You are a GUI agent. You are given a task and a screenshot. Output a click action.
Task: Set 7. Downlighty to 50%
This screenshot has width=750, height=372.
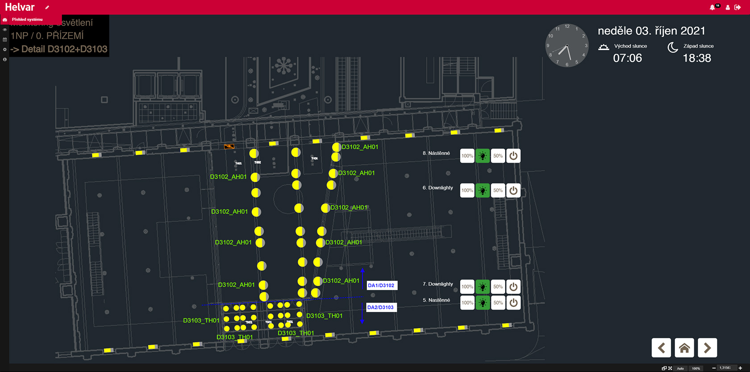(498, 287)
